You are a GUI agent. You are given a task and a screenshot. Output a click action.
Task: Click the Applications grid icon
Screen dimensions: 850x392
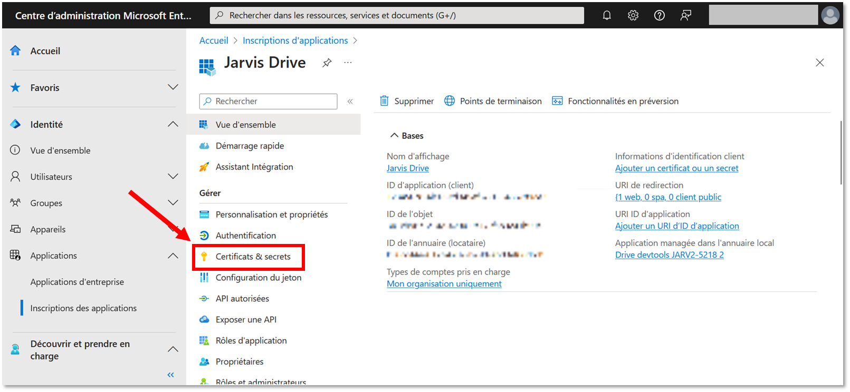[x=15, y=256]
